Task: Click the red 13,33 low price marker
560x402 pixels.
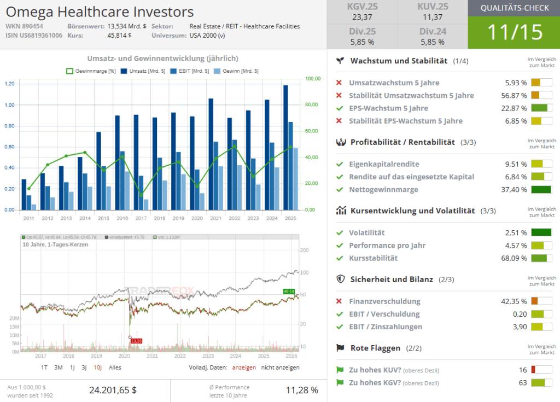Action: pyautogui.click(x=136, y=341)
